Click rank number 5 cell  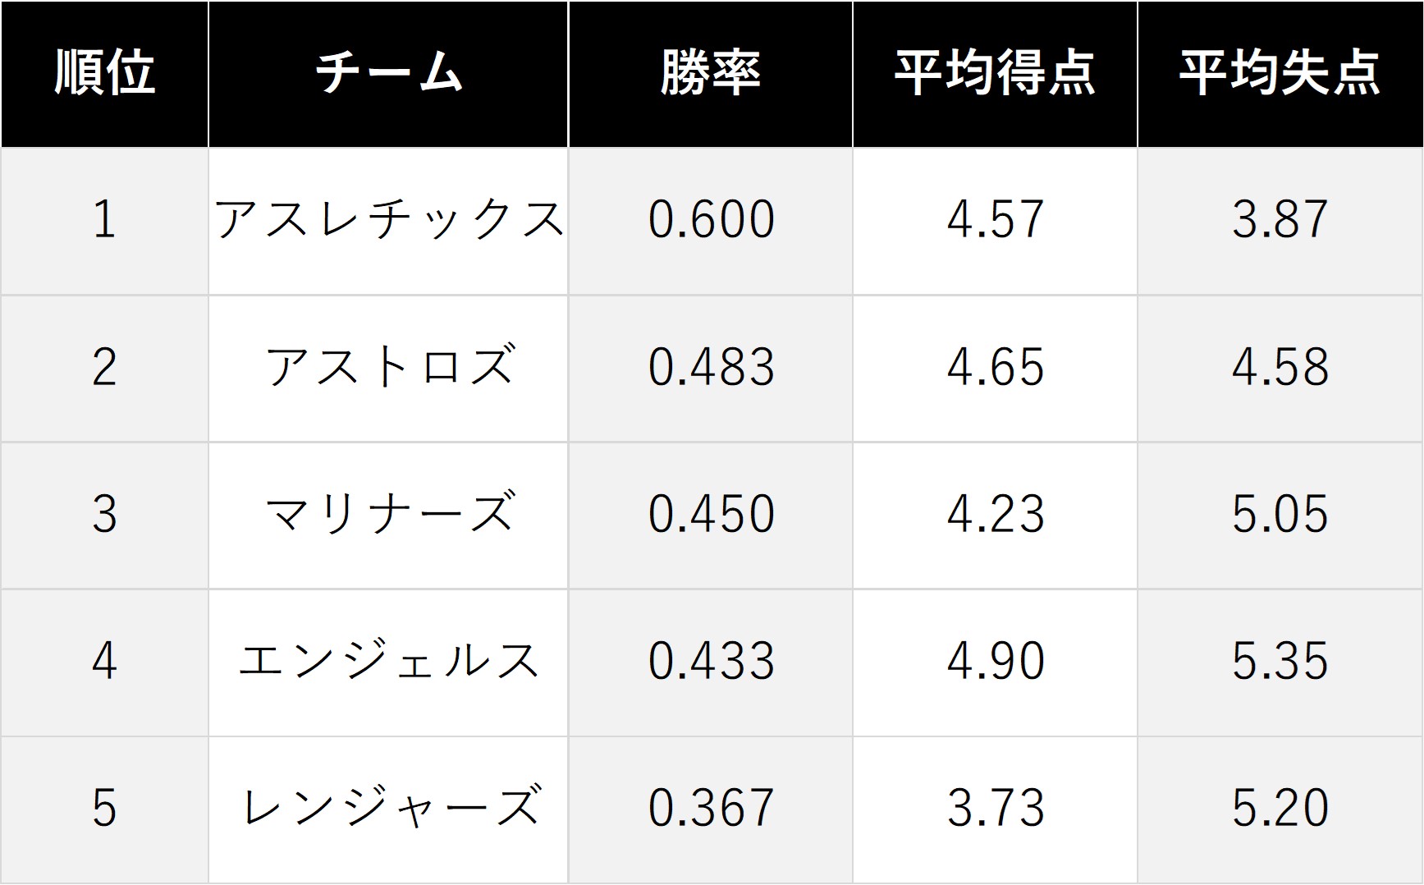coord(104,809)
